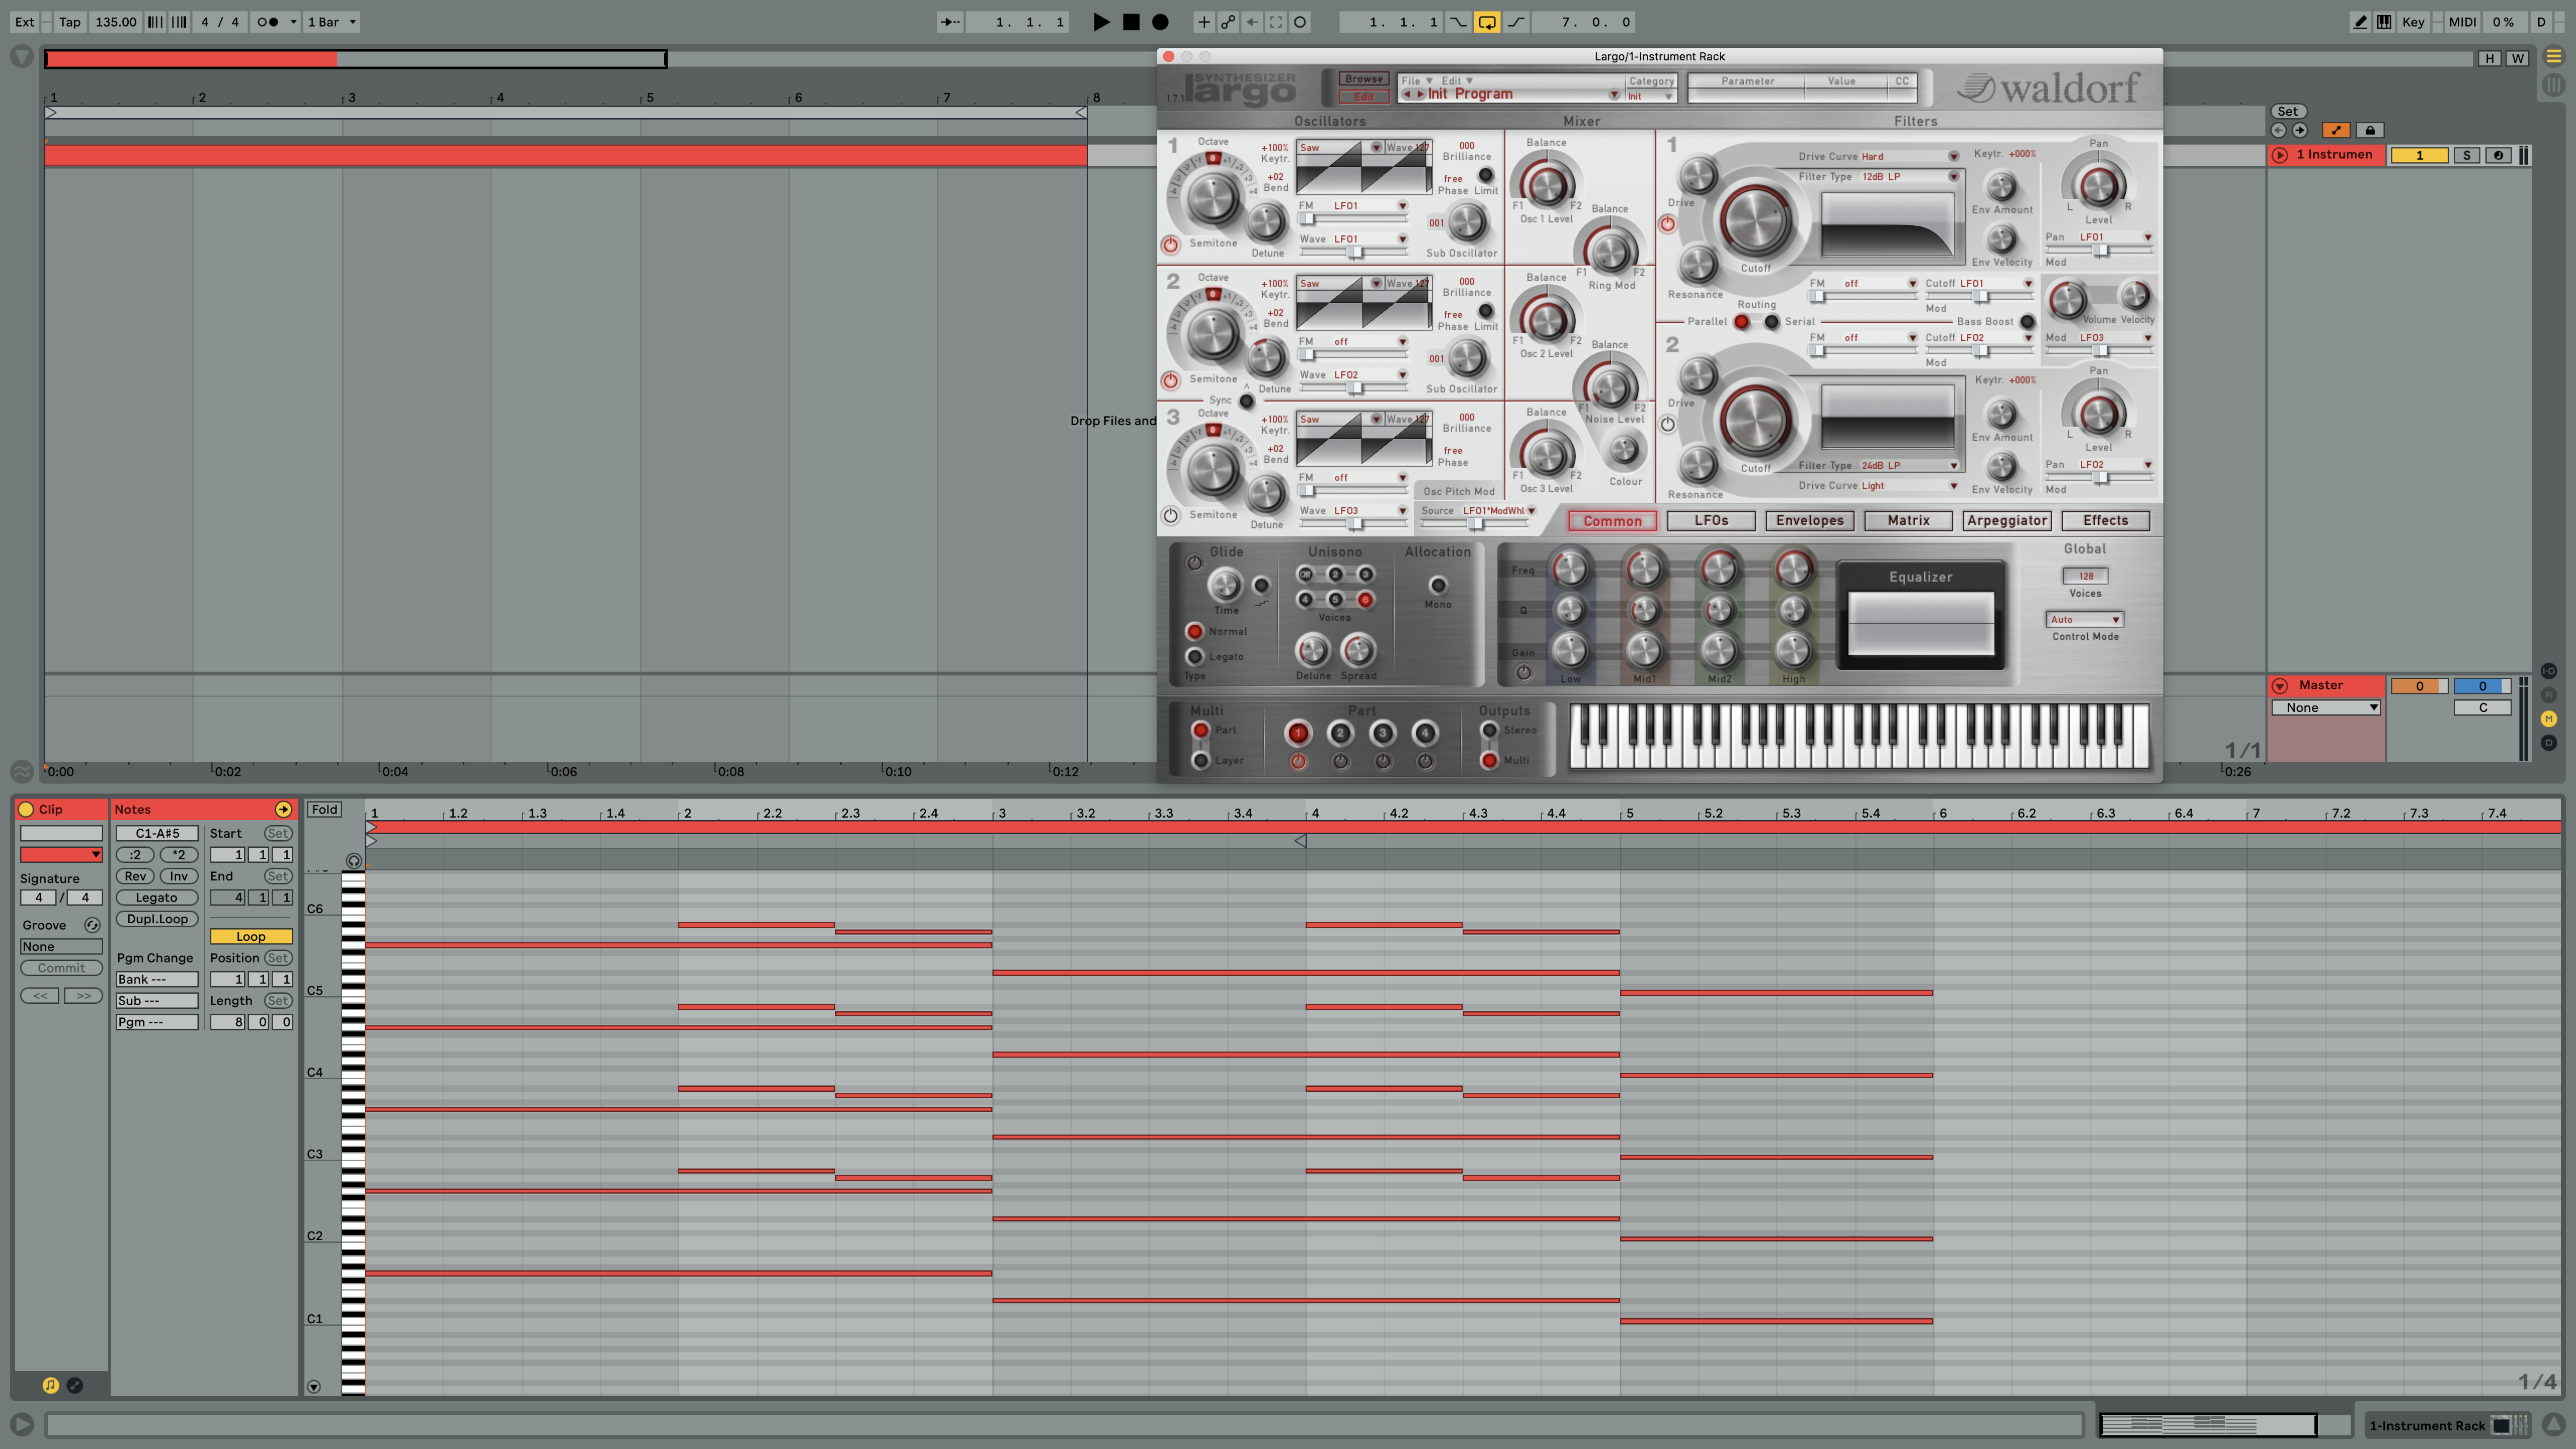This screenshot has height=1449, width=2576.
Task: Click the Filter 1 Cutoff knob
Action: coord(1755,221)
